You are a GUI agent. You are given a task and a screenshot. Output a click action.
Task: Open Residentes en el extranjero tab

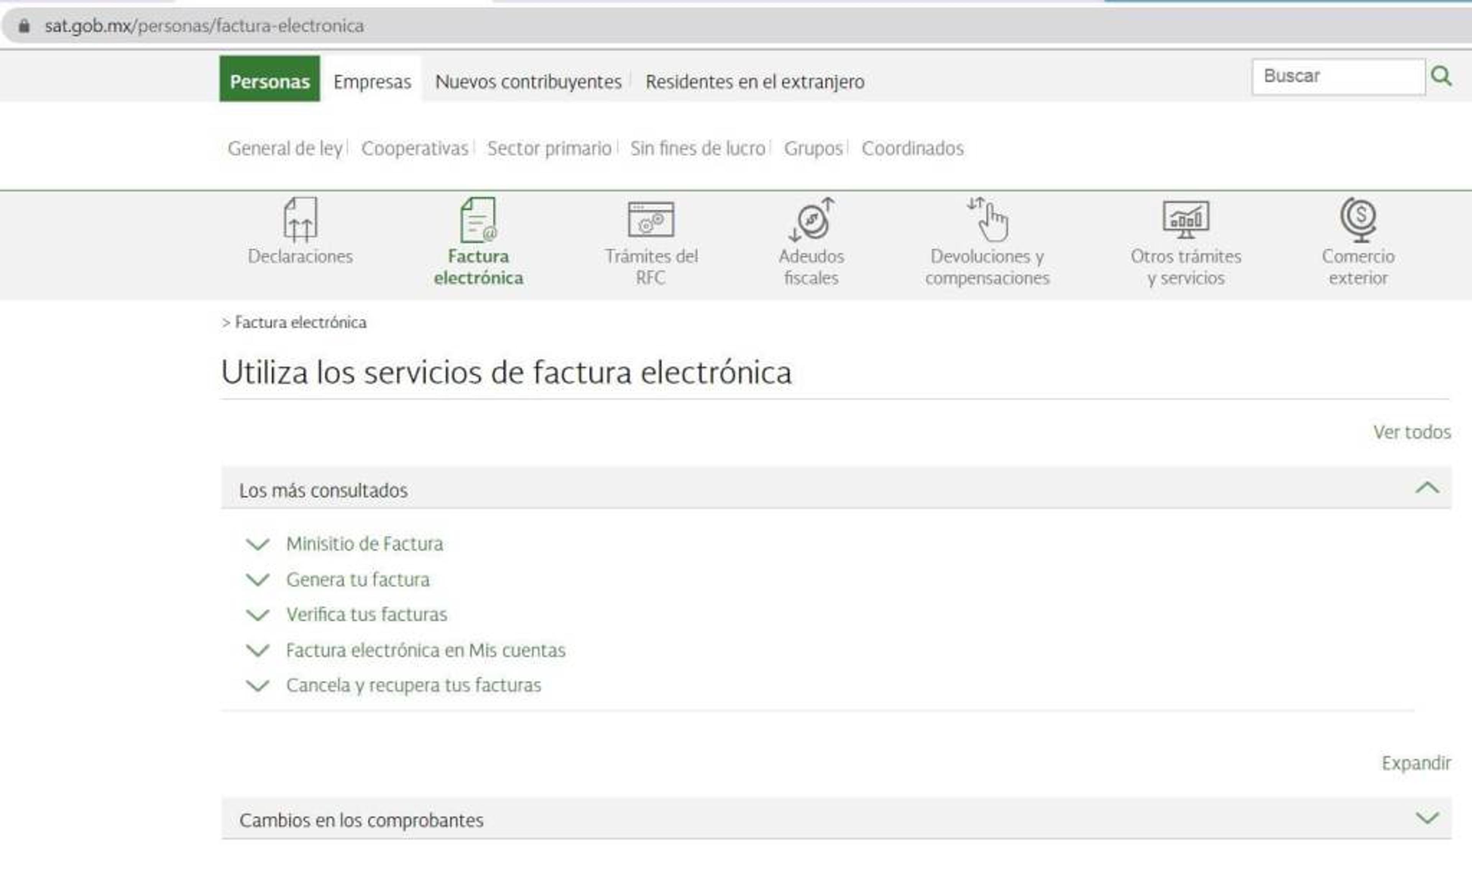click(755, 81)
